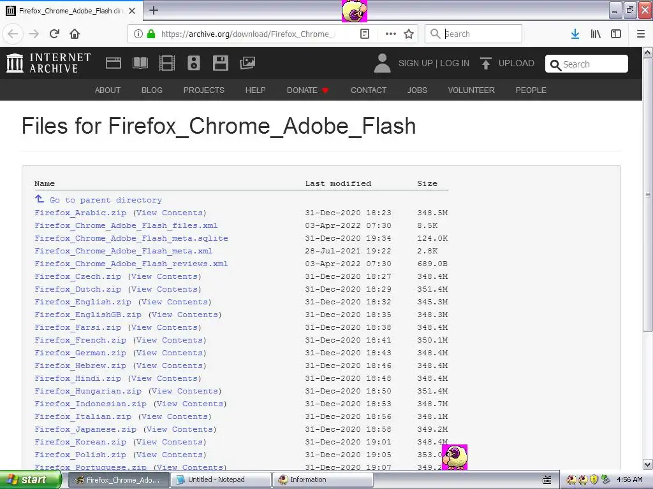Click the archive.org URL address field
This screenshot has width=653, height=489.
[x=247, y=34]
